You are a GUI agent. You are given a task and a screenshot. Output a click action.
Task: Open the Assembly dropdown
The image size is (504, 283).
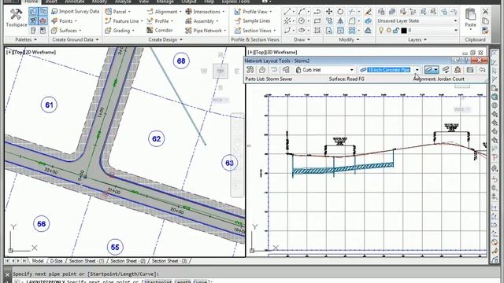click(202, 21)
